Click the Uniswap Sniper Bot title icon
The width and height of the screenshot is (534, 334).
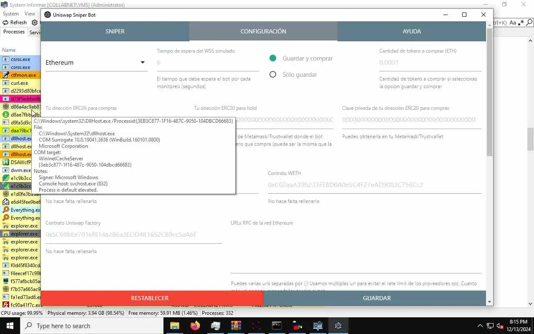click(48, 15)
